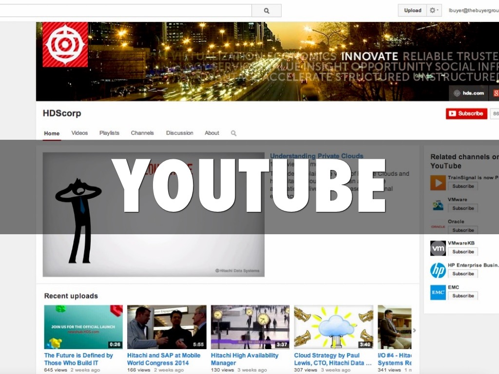Click the channel search magnifier icon

coord(234,133)
